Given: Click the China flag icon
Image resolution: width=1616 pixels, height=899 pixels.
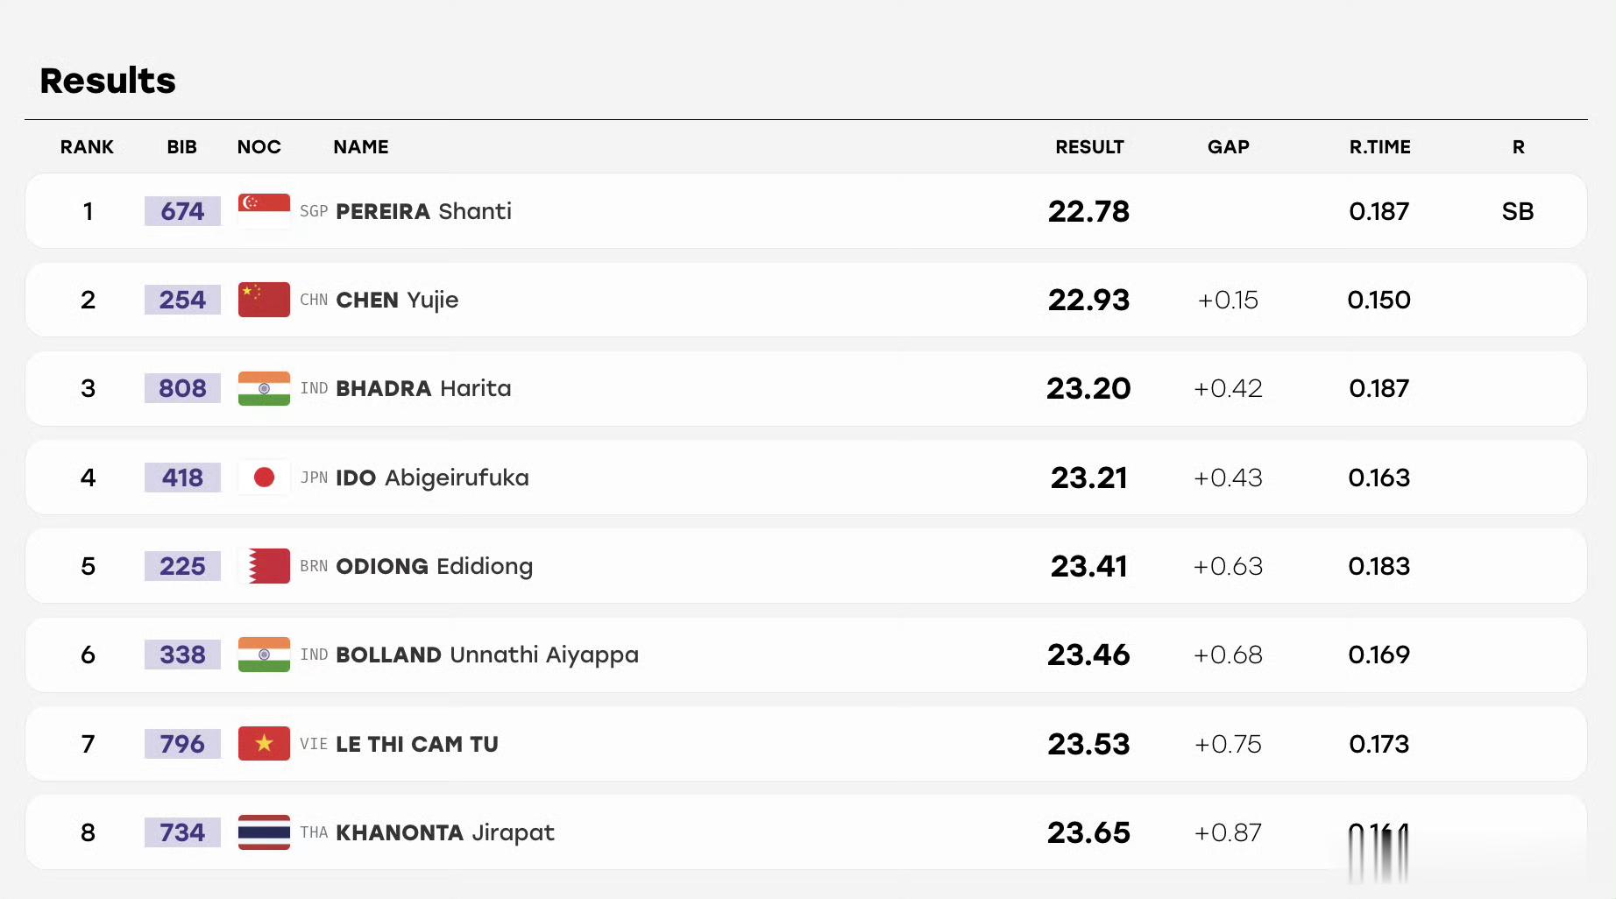Looking at the screenshot, I should [x=264, y=300].
